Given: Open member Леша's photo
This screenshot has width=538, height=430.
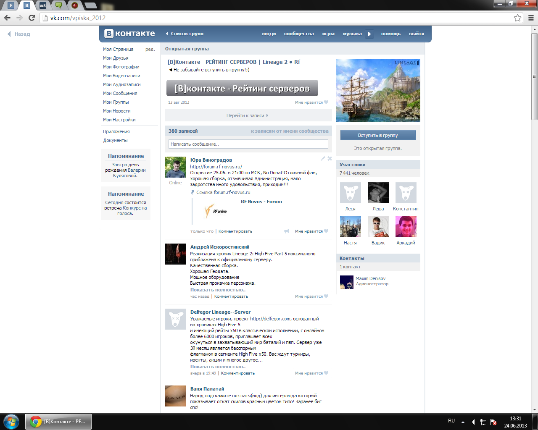Looking at the screenshot, I should (x=378, y=193).
